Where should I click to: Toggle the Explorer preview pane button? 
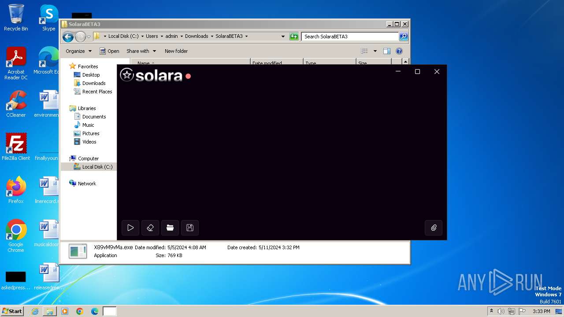pyautogui.click(x=386, y=51)
